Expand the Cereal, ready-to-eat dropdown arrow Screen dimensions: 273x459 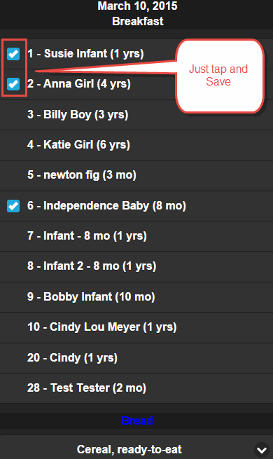point(262,450)
